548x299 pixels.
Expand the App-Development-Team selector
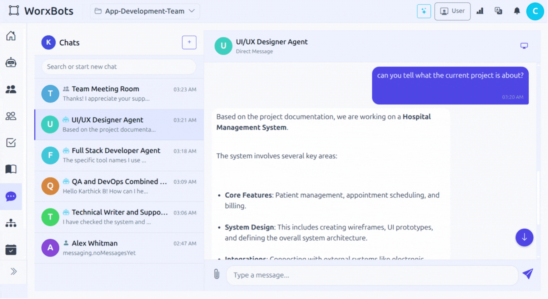(x=145, y=11)
